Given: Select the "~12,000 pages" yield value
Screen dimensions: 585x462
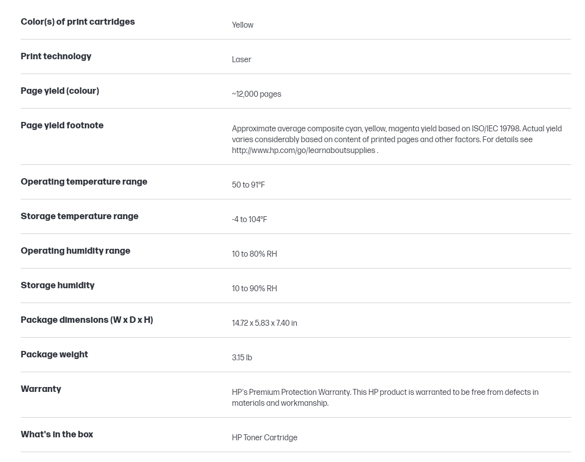Looking at the screenshot, I should coord(256,94).
